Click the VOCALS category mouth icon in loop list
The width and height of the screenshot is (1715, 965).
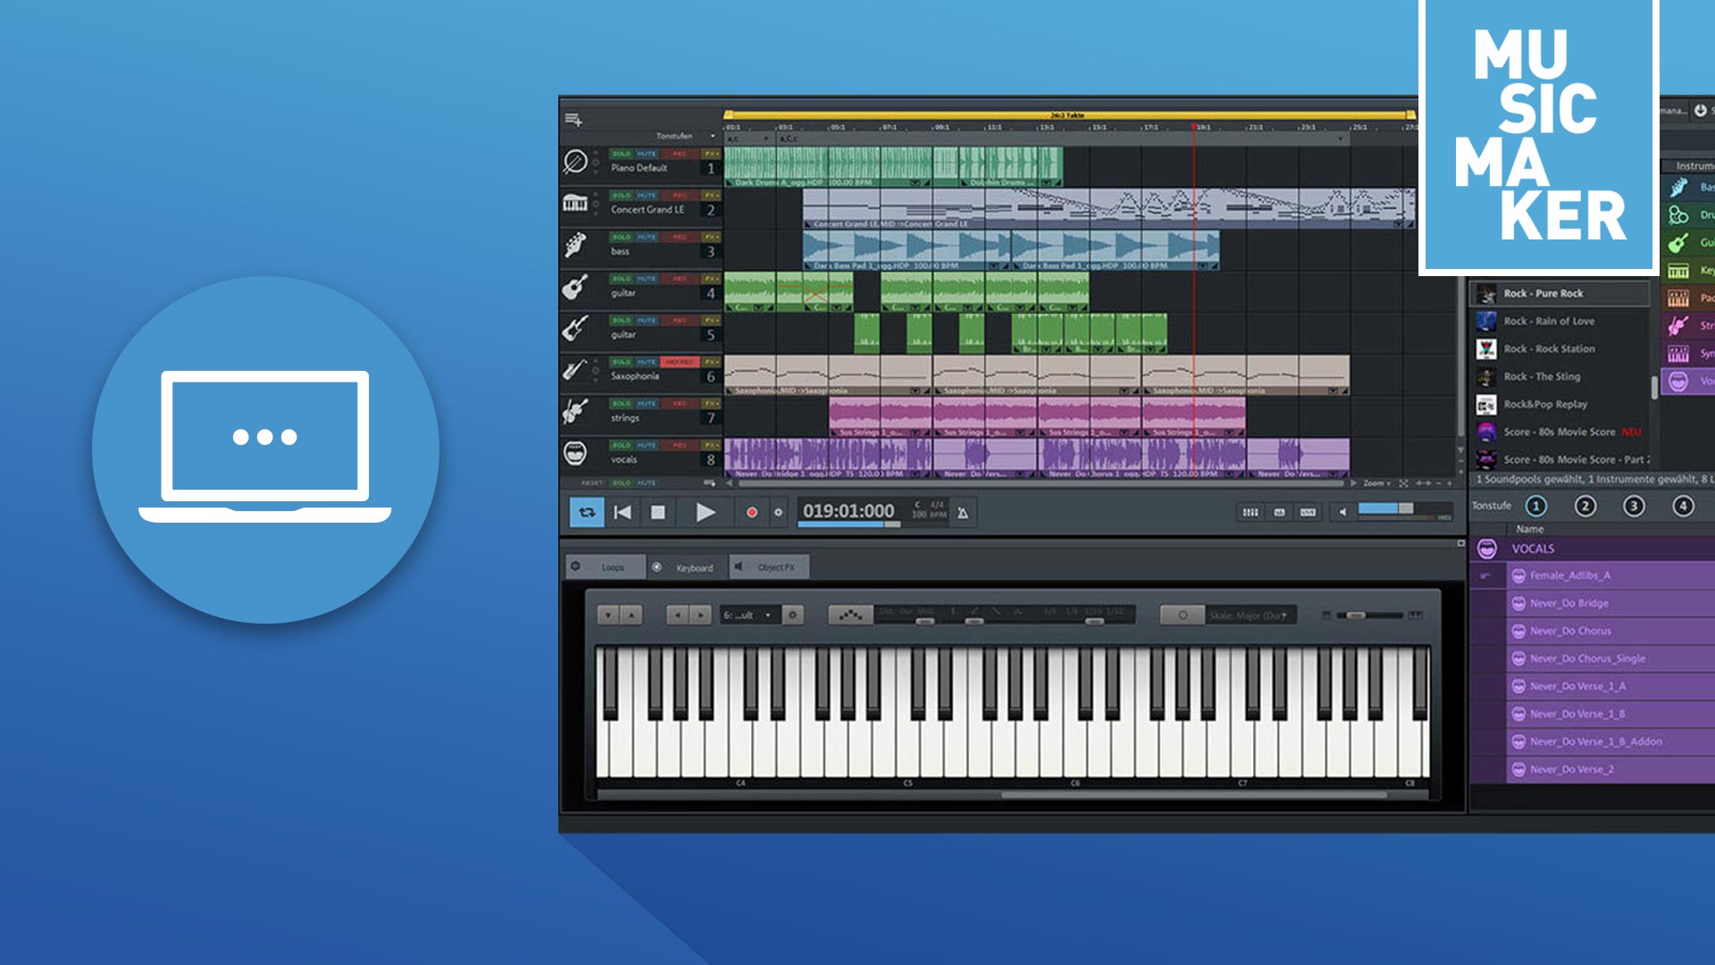click(x=1487, y=549)
